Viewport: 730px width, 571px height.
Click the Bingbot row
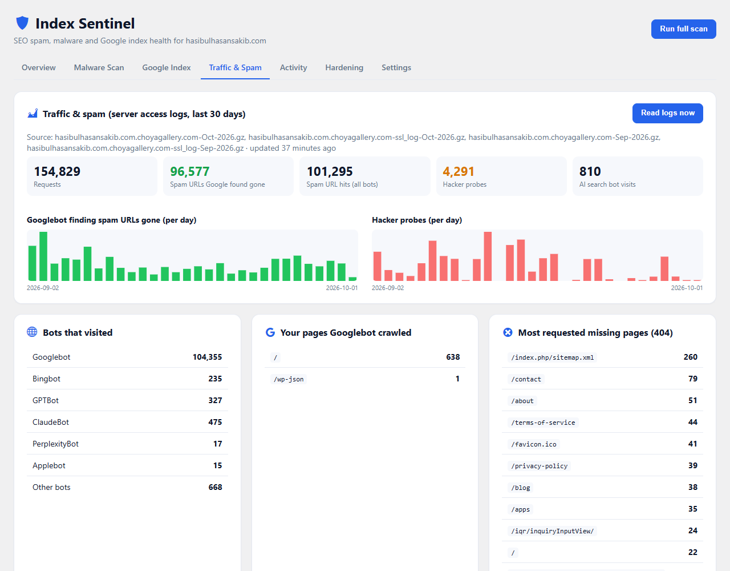point(127,379)
